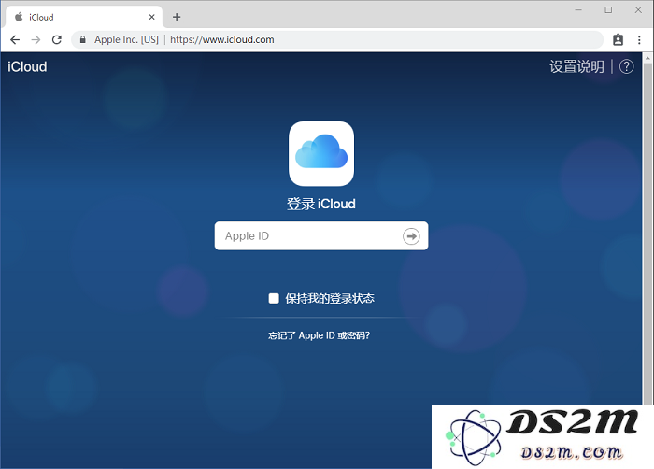Image resolution: width=654 pixels, height=469 pixels.
Task: Click the address bar URL https://www.icloud.com
Action: 222,39
